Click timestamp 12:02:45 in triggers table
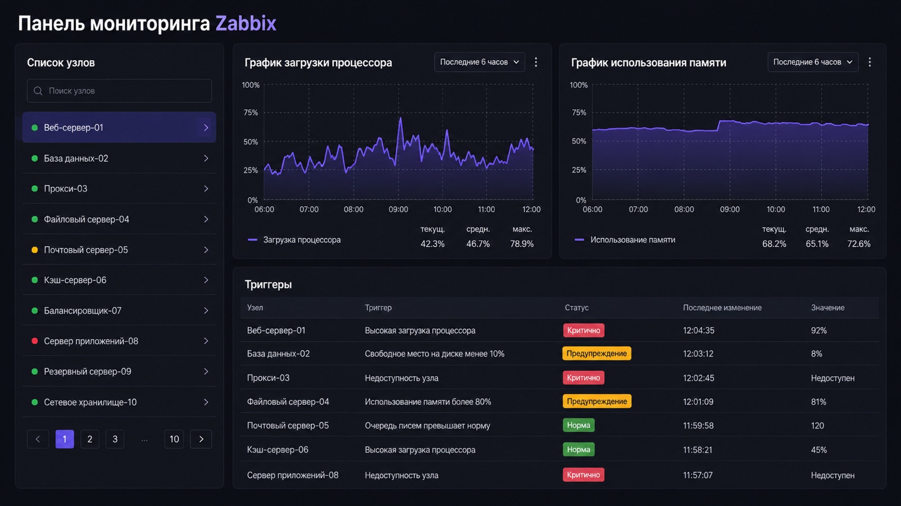The width and height of the screenshot is (901, 506). 698,378
